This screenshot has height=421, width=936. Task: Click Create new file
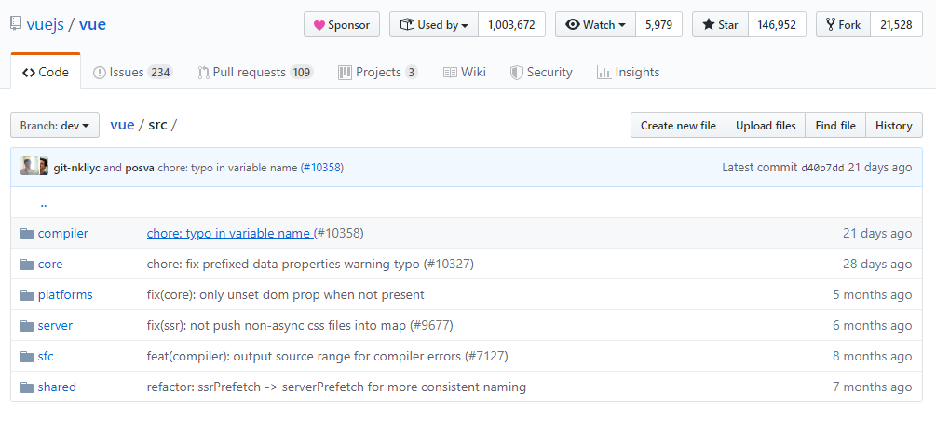(678, 126)
